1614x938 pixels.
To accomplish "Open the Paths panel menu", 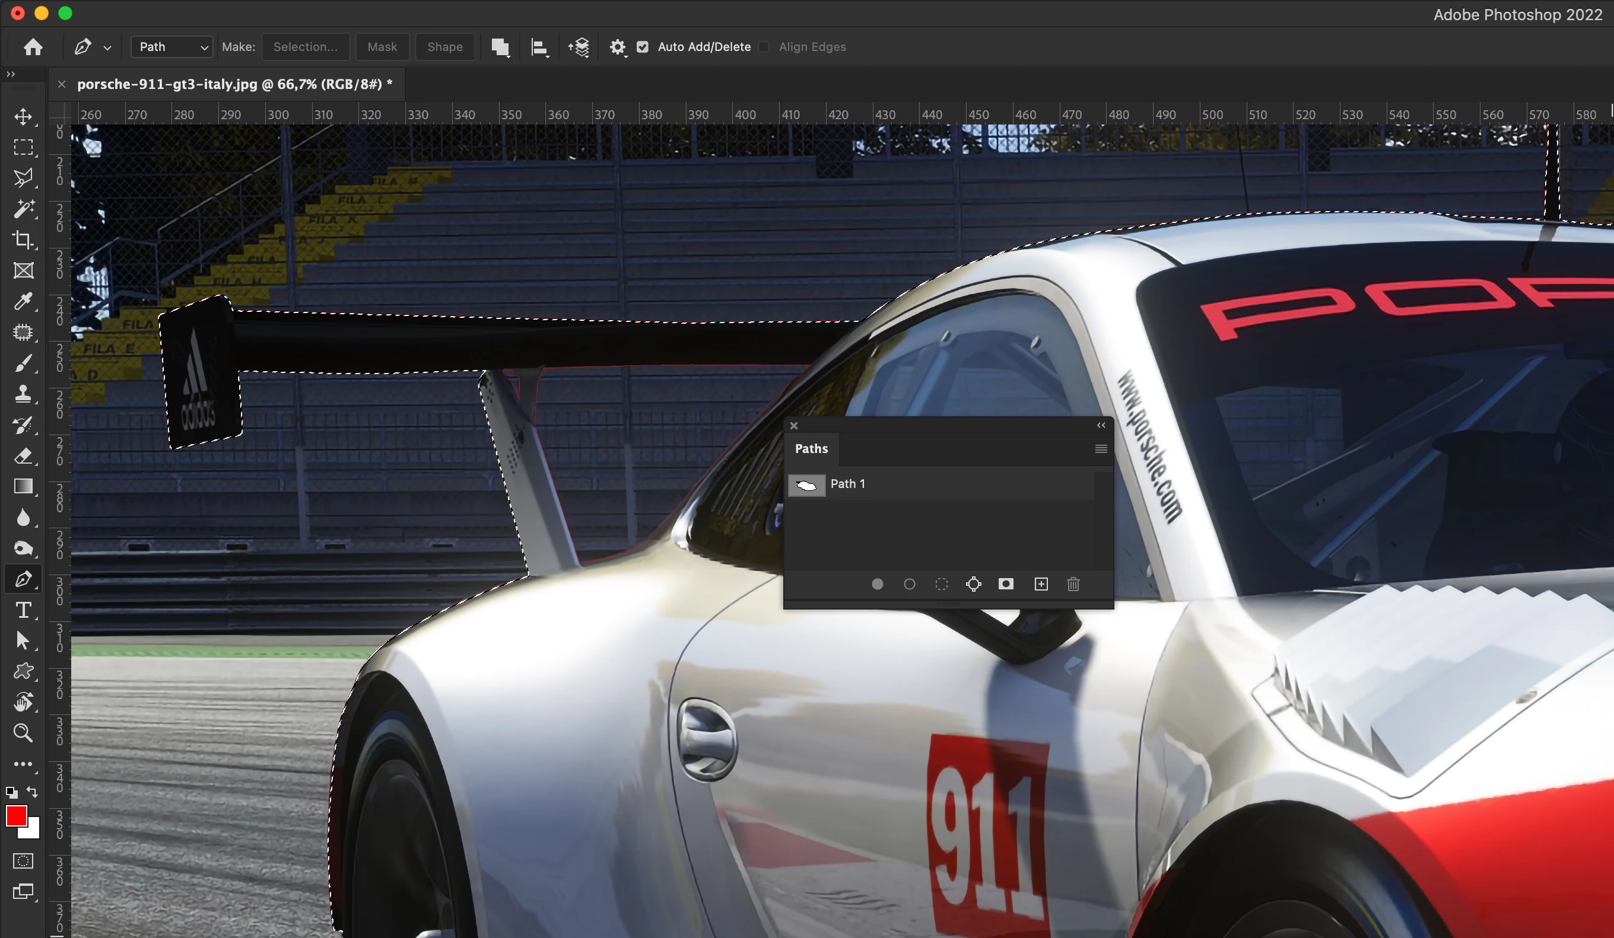I will (1100, 449).
